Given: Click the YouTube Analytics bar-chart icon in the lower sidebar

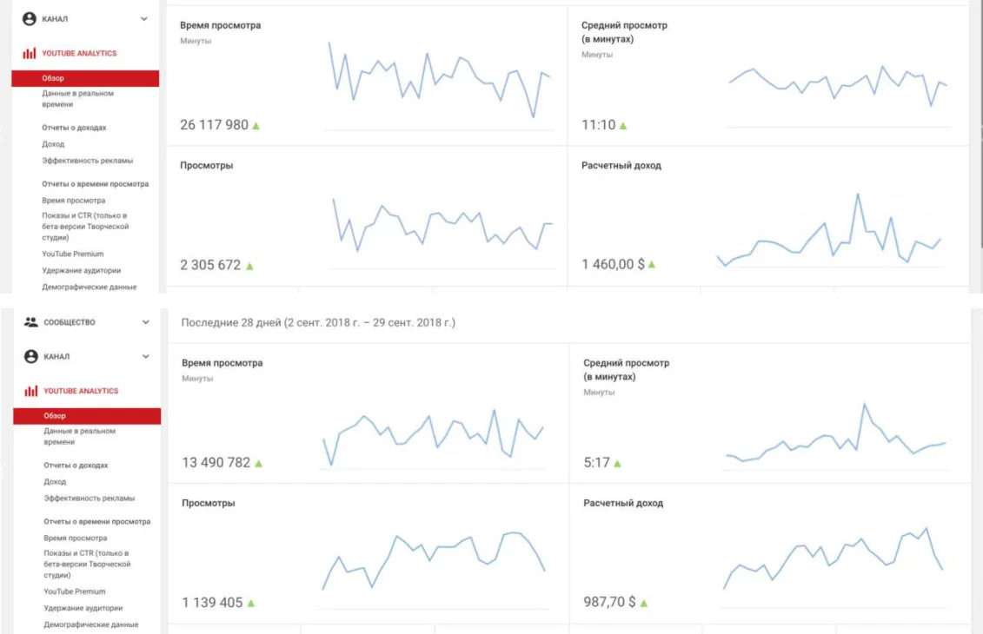Looking at the screenshot, I should [x=31, y=391].
